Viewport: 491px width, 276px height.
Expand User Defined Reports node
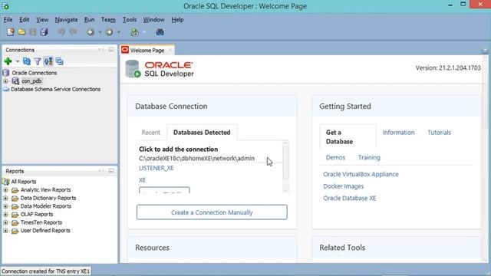pos(5,231)
